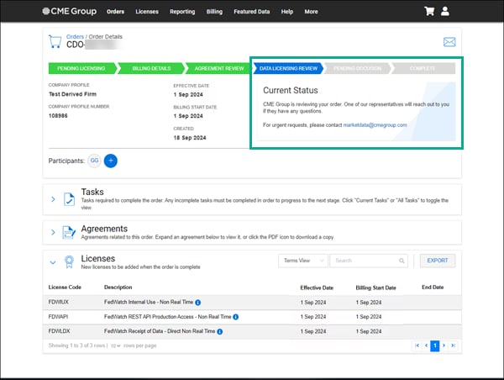Click the envelope email icon
The height and width of the screenshot is (380, 504).
point(449,42)
